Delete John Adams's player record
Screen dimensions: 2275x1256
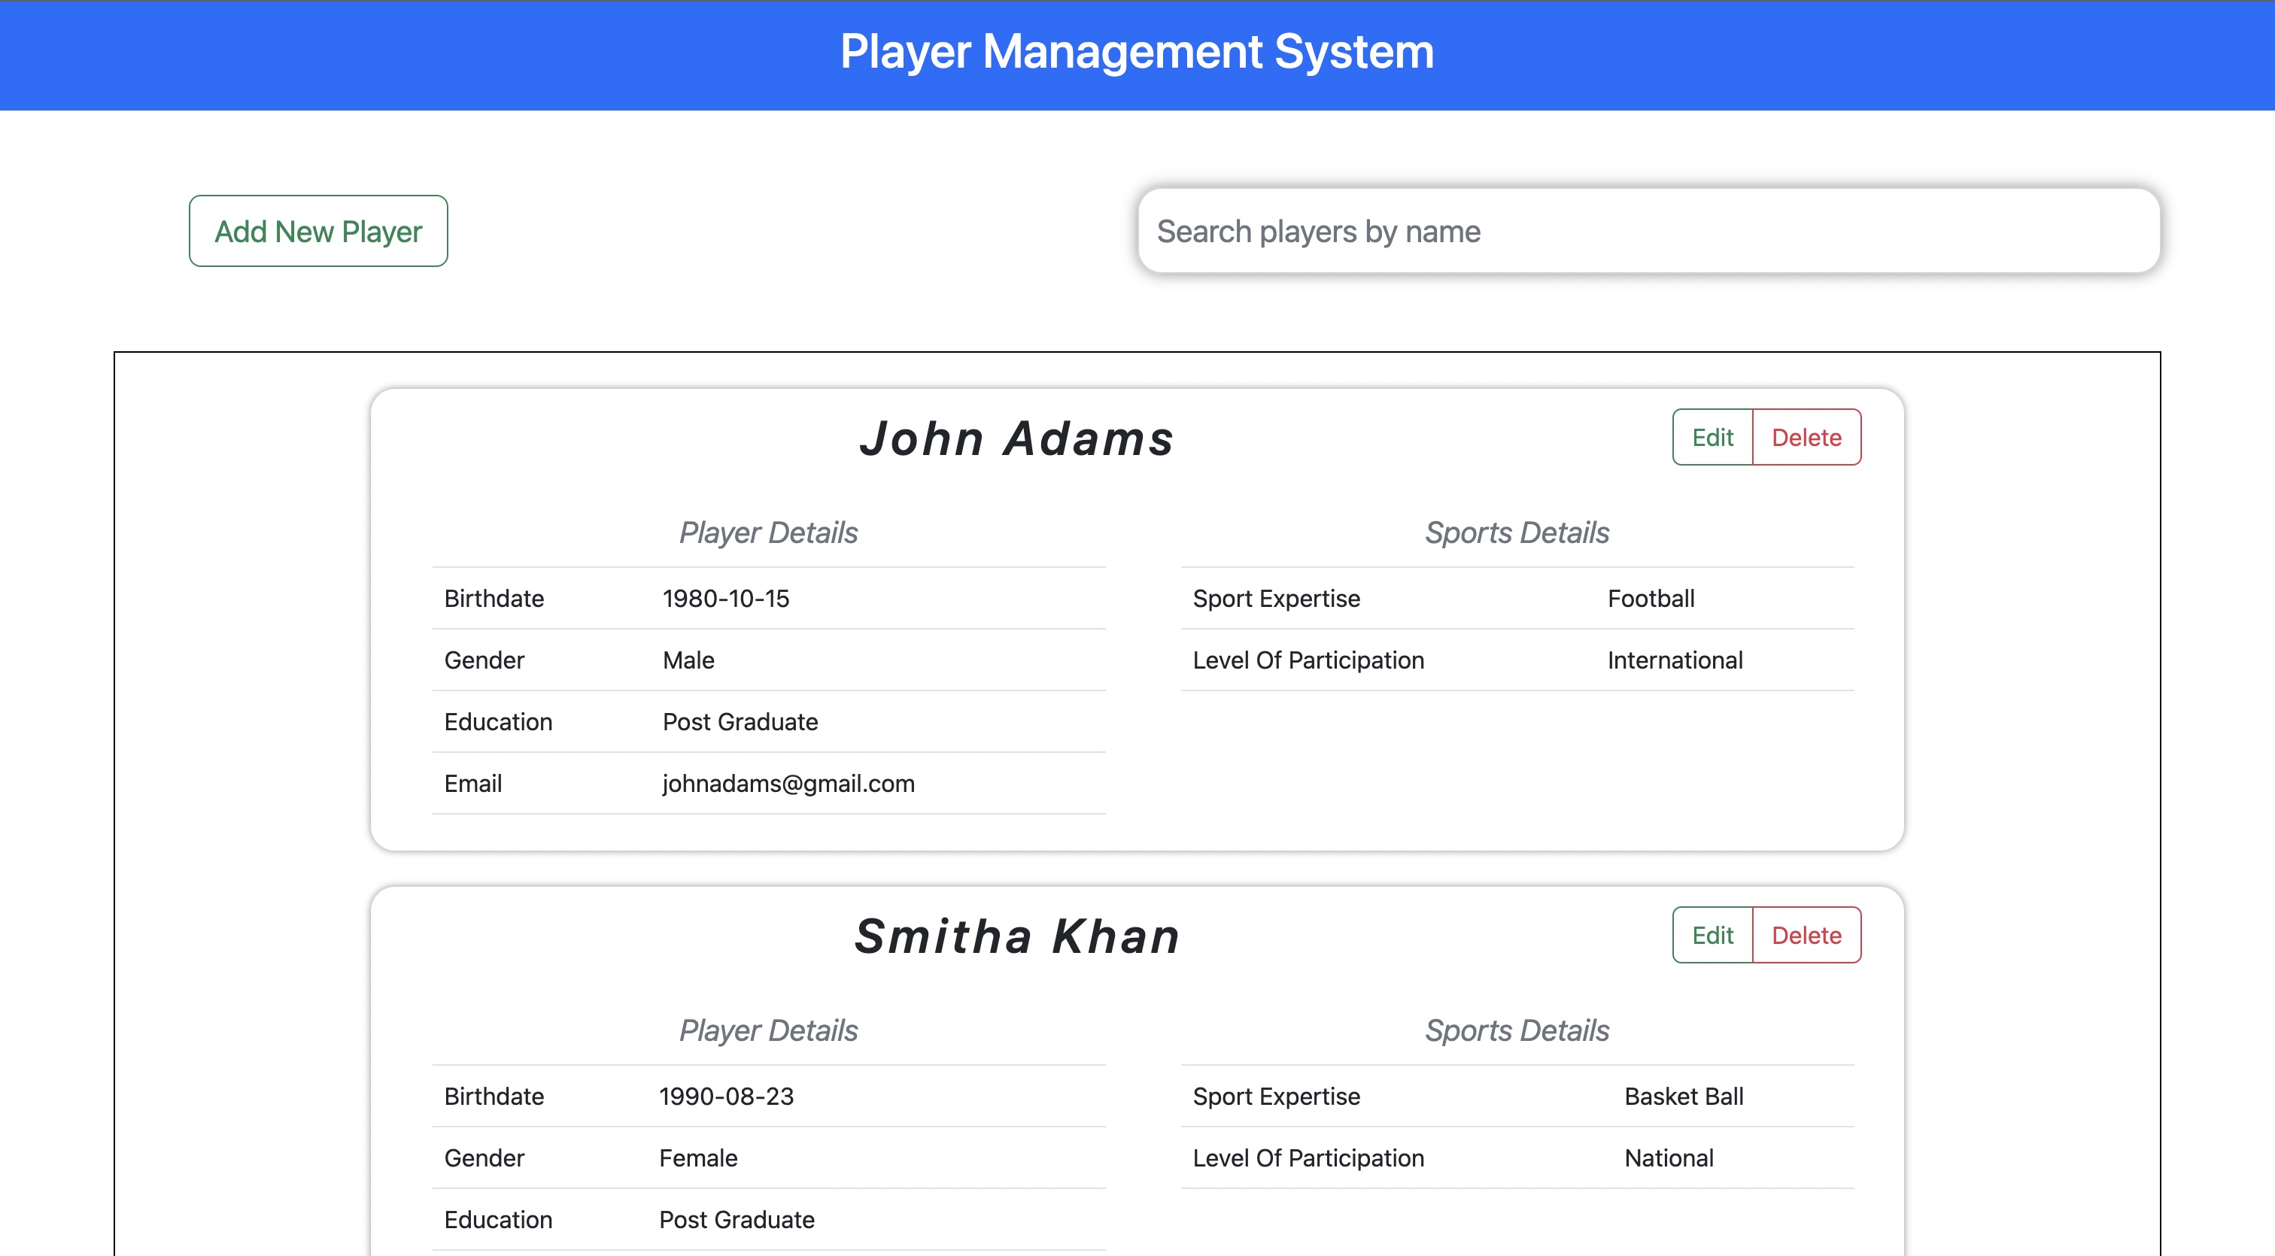pos(1805,436)
